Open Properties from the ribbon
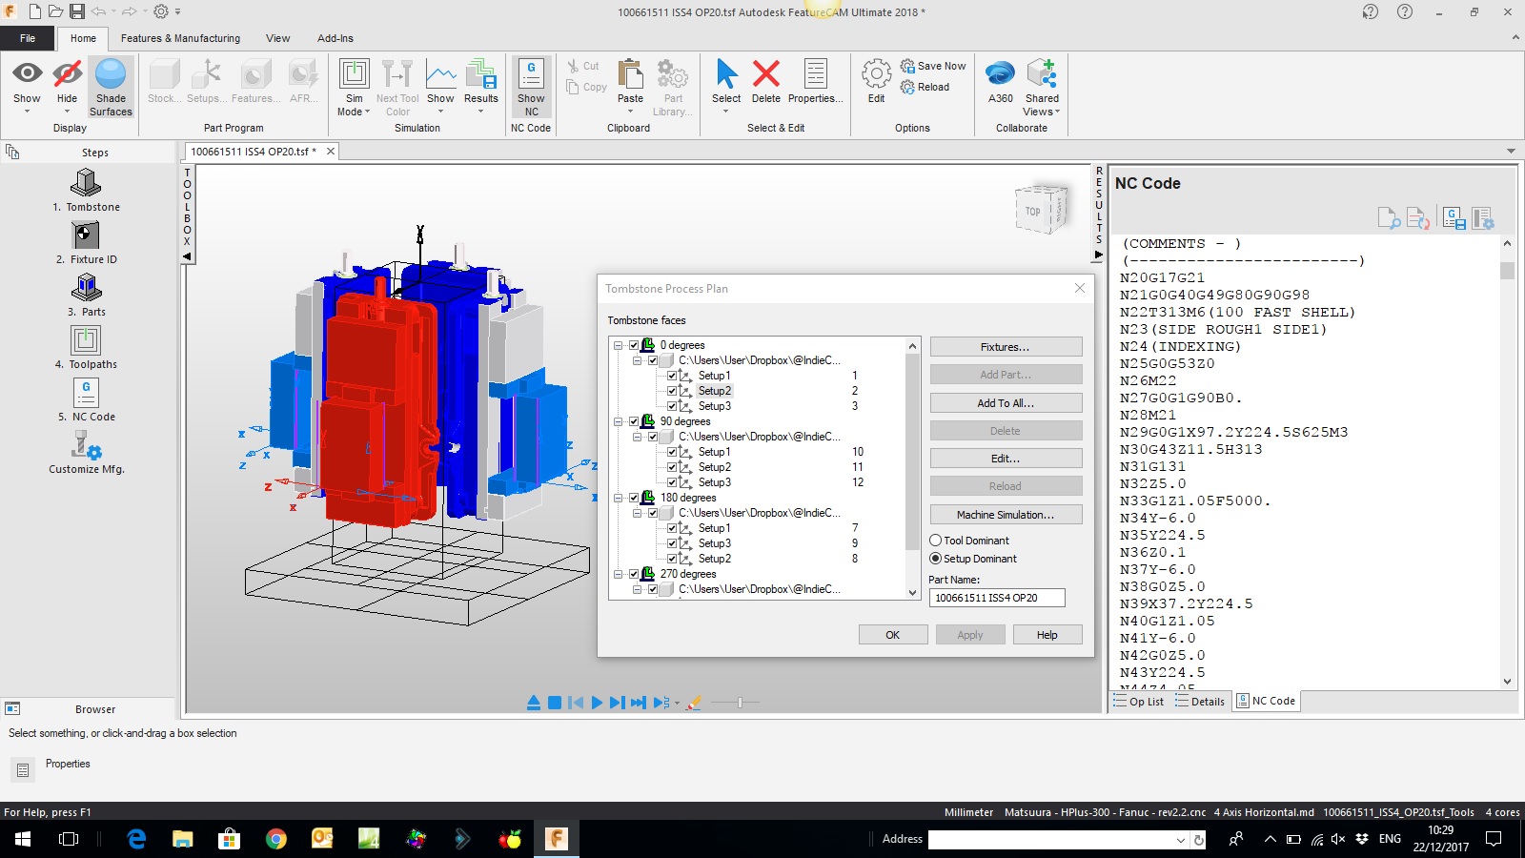The width and height of the screenshot is (1525, 858). coord(816,81)
